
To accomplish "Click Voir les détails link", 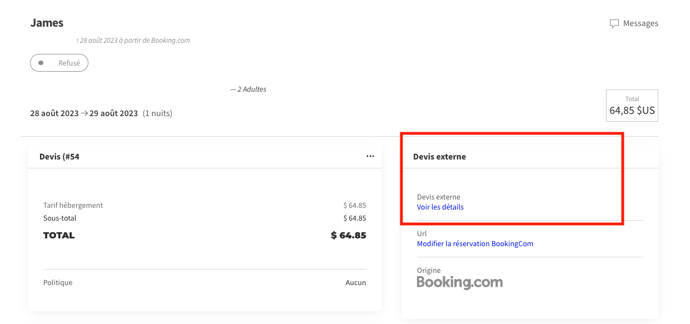I will tap(440, 207).
